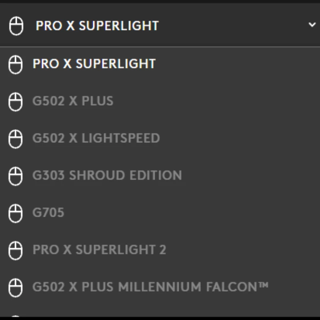The image size is (320, 320).
Task: Click mouse icon beside PRO X SUPERLIGHT 2
Action: (16, 250)
